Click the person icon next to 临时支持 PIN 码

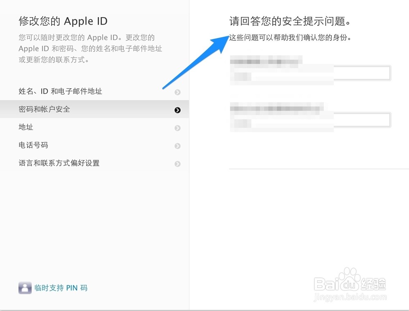click(25, 288)
